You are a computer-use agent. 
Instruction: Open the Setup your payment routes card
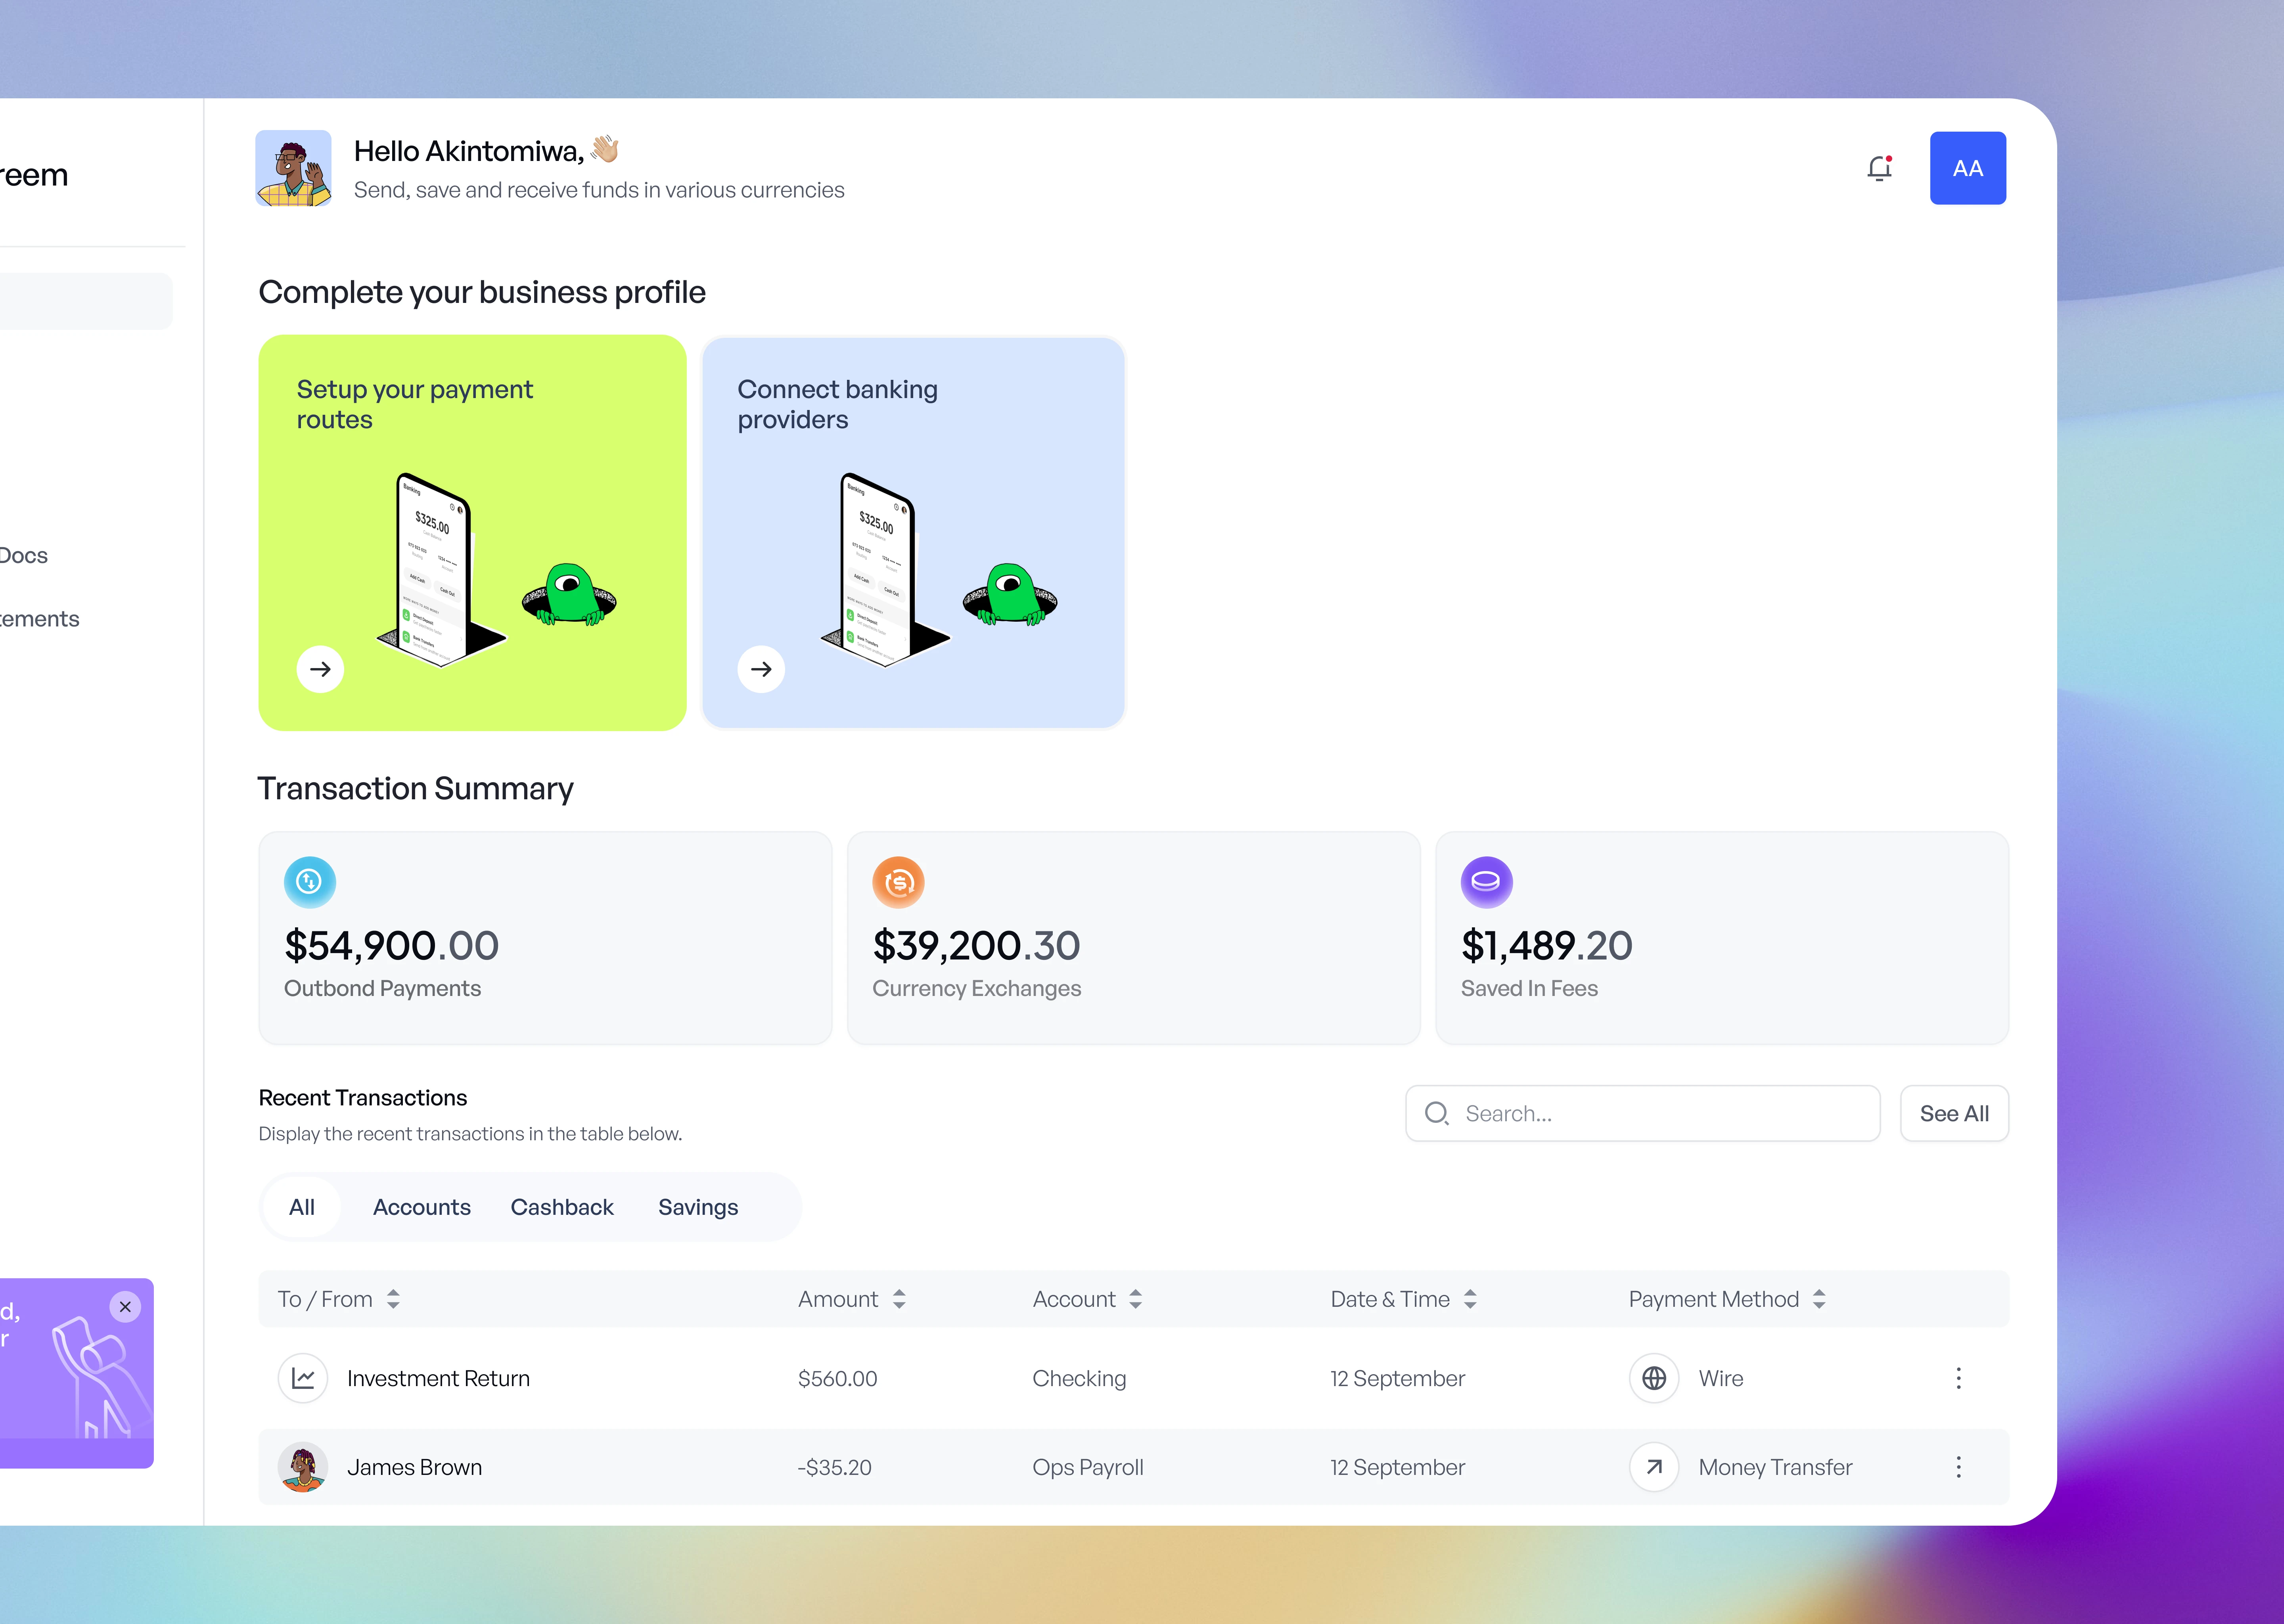(x=472, y=532)
